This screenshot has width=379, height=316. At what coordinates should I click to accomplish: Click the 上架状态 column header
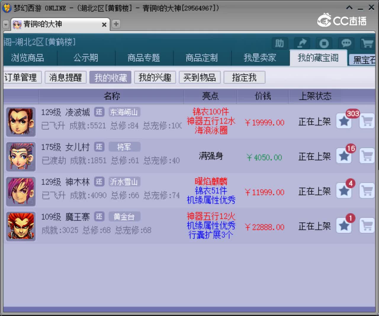(x=315, y=96)
